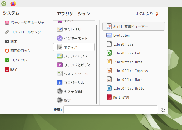
Task: Launch LibreOffice Draw by its name
Action: tap(128, 62)
